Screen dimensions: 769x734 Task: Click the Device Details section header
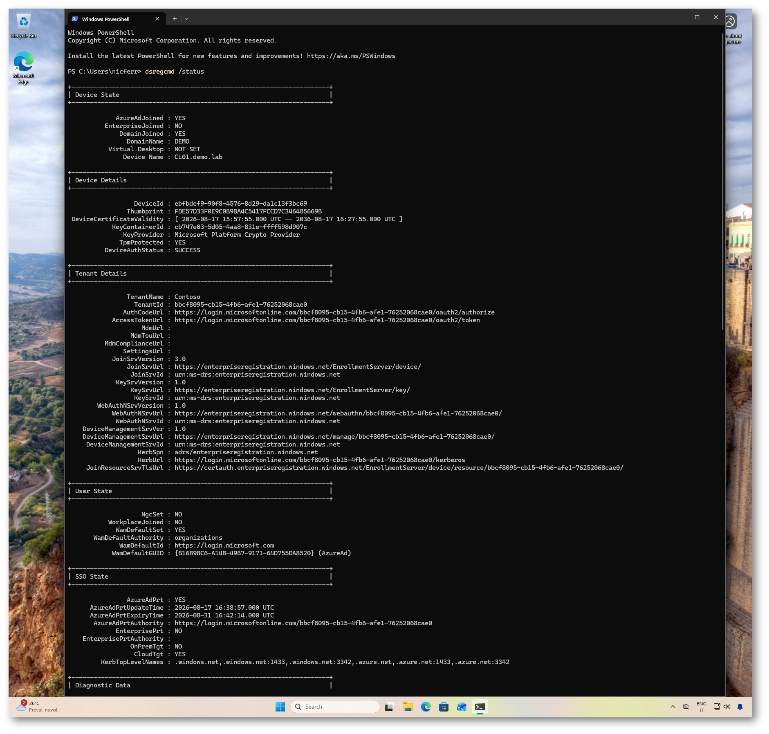tap(101, 180)
